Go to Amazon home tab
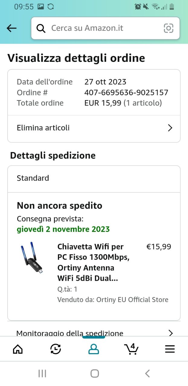188x386 pixels. pyautogui.click(x=18, y=349)
